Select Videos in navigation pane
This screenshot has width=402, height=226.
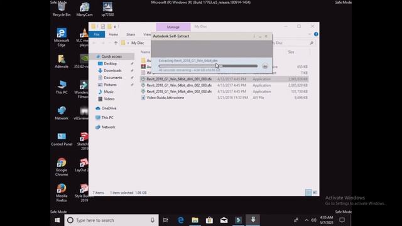pyautogui.click(x=109, y=99)
